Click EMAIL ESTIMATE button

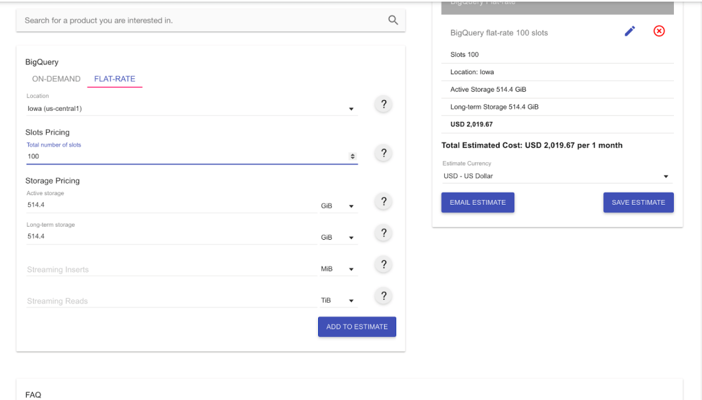click(x=478, y=202)
